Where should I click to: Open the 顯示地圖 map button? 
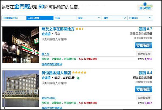[x=145, y=6]
